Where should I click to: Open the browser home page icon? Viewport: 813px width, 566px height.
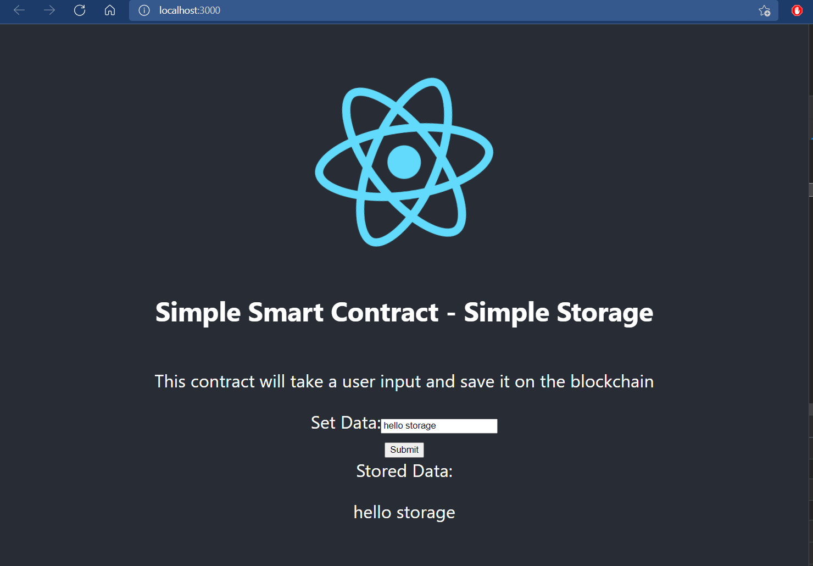click(x=109, y=10)
